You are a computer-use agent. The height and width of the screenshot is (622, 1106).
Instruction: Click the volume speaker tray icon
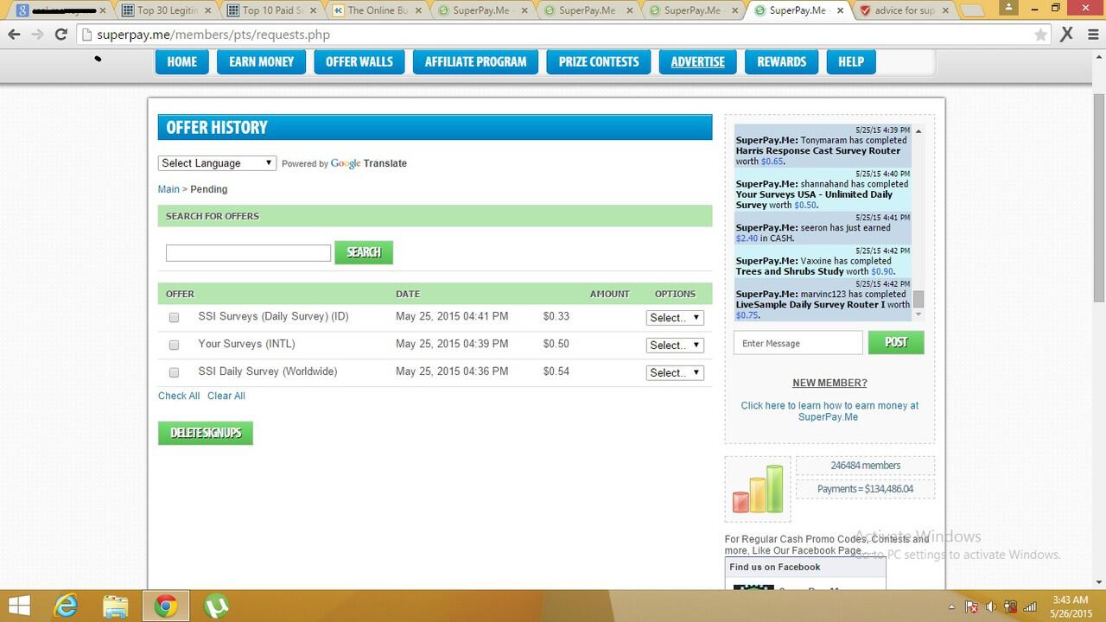(991, 606)
